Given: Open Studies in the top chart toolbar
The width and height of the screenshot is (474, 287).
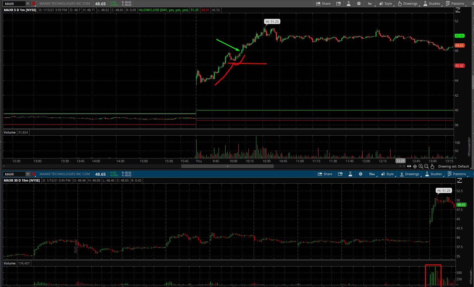Looking at the screenshot, I should click(432, 4).
